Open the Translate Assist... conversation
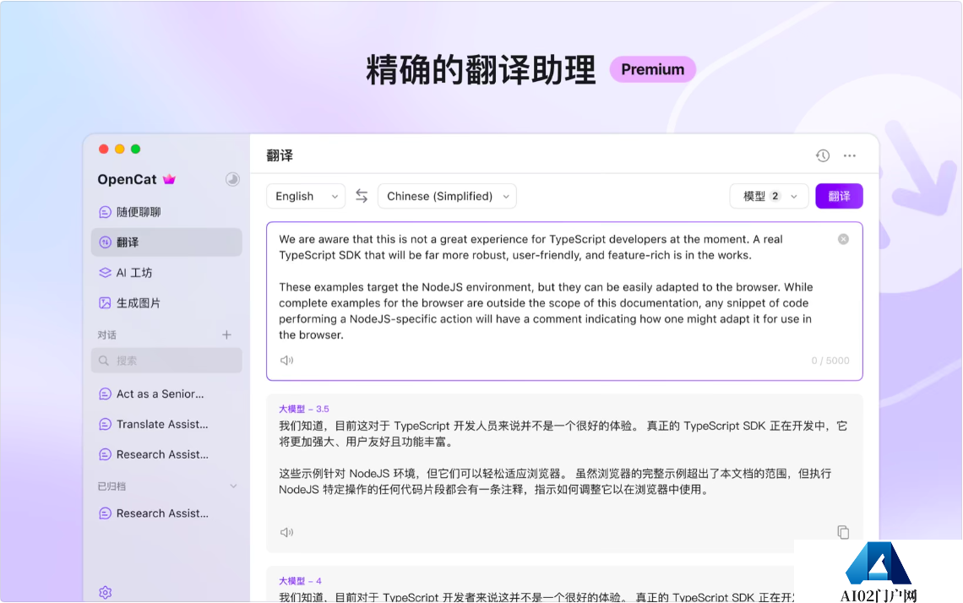963x603 pixels. click(166, 424)
